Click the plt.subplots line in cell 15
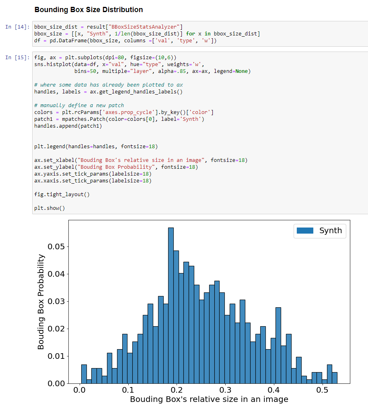Screen dimensions: 368x412 click(x=105, y=58)
